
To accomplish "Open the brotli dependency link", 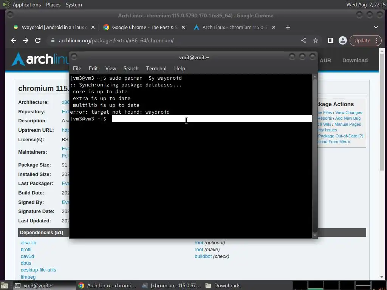I will click(x=26, y=250).
